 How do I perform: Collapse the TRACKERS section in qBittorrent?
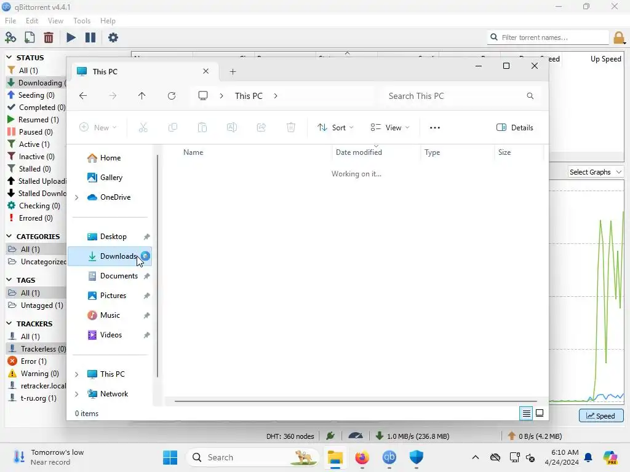[x=9, y=323]
